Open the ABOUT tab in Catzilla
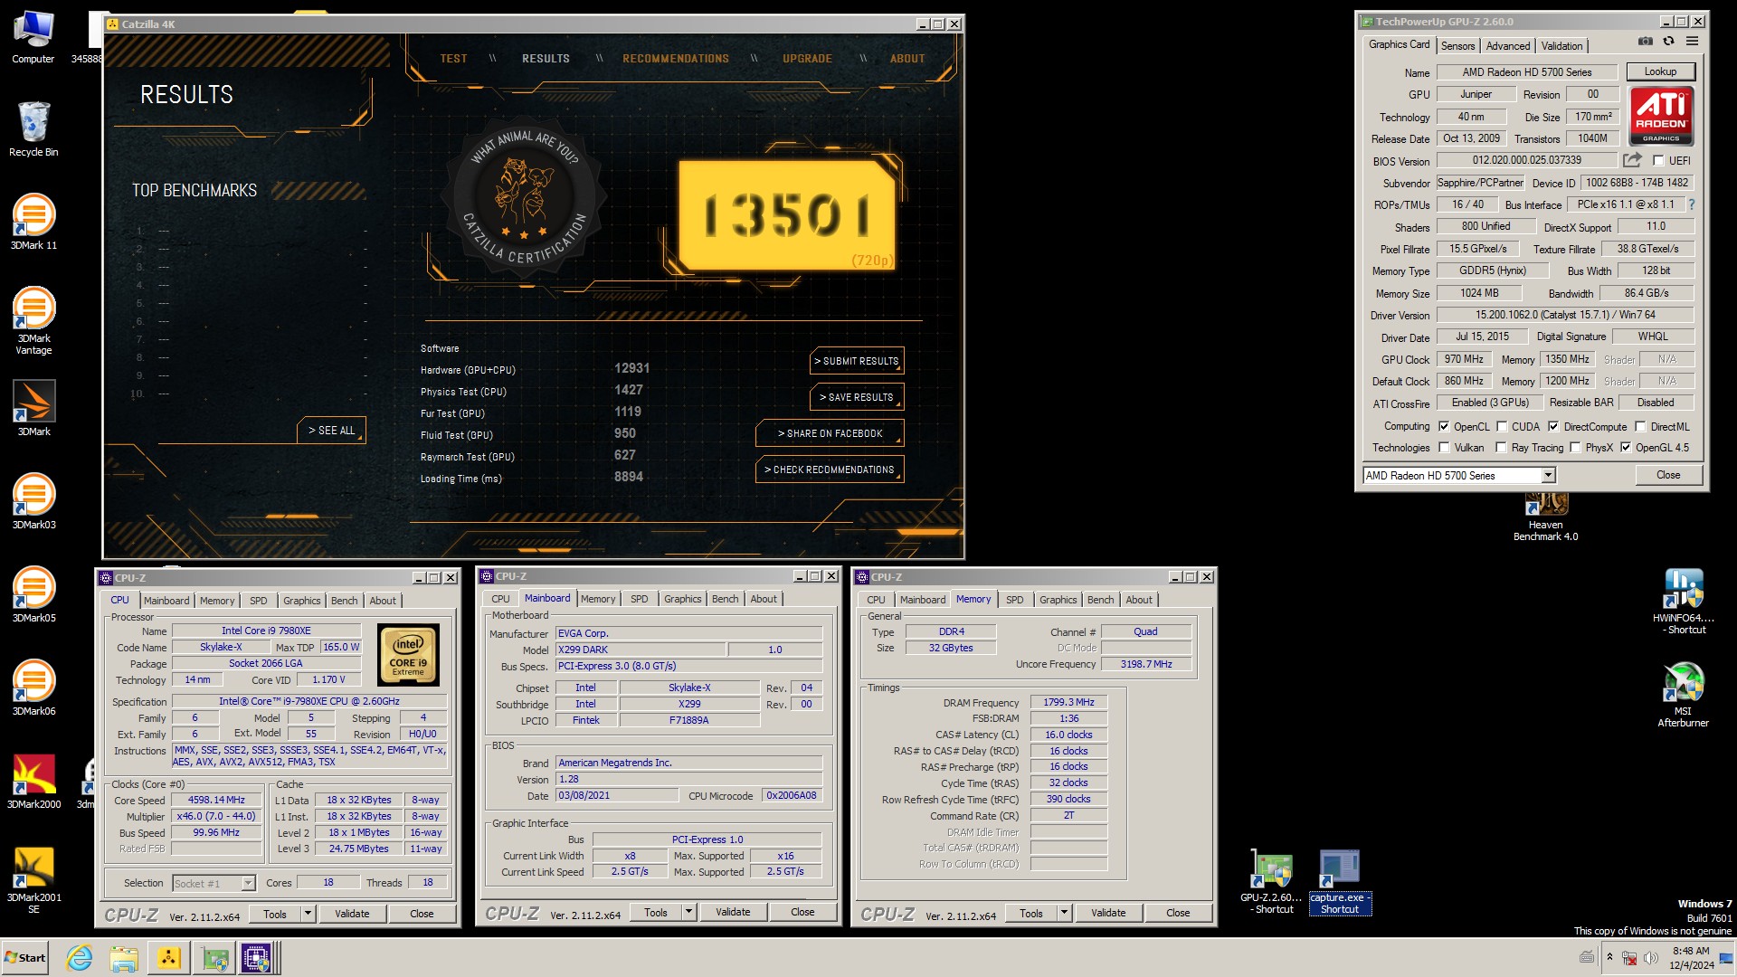The width and height of the screenshot is (1737, 977). pos(907,58)
